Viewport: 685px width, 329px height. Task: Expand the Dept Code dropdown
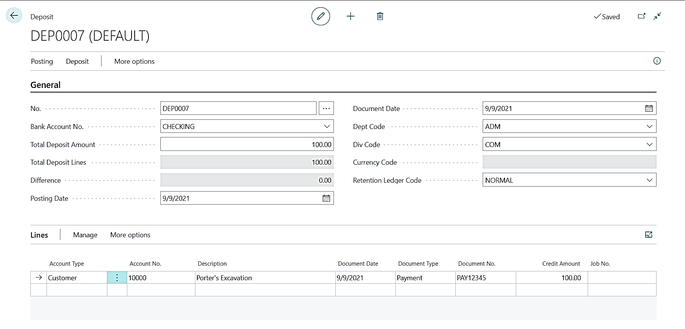tap(649, 127)
